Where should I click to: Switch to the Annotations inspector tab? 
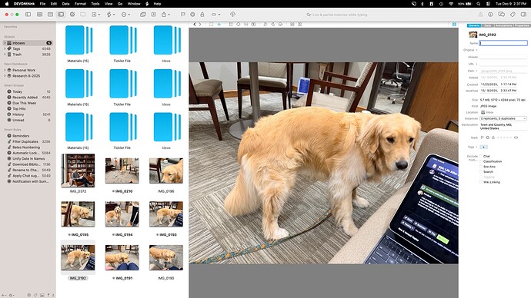click(503, 25)
